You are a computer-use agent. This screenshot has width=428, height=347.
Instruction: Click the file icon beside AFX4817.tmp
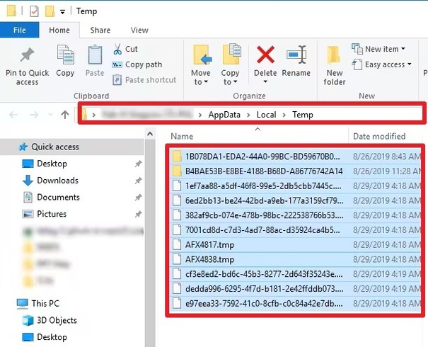point(177,244)
